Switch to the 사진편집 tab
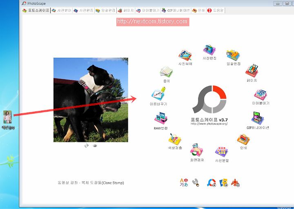Image resolution: width=294 pixels, height=209 pixels. tap(83, 11)
